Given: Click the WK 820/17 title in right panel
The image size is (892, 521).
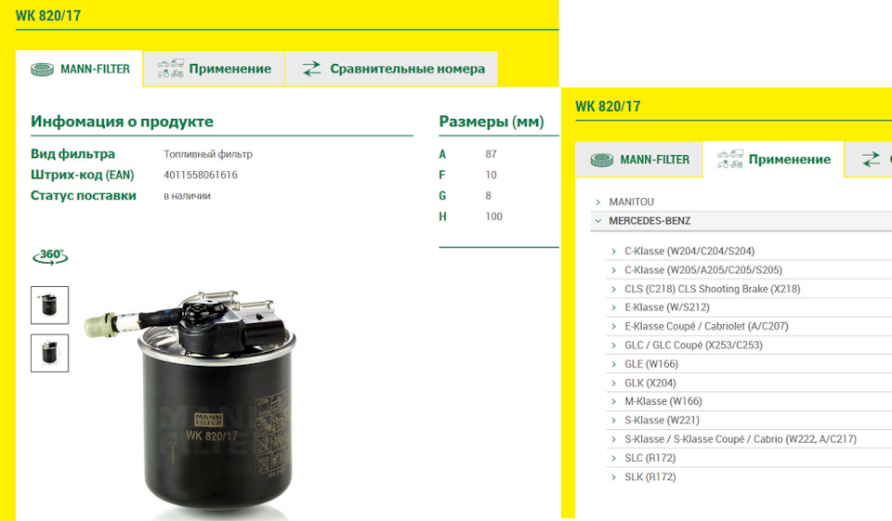Looking at the screenshot, I should [x=608, y=107].
